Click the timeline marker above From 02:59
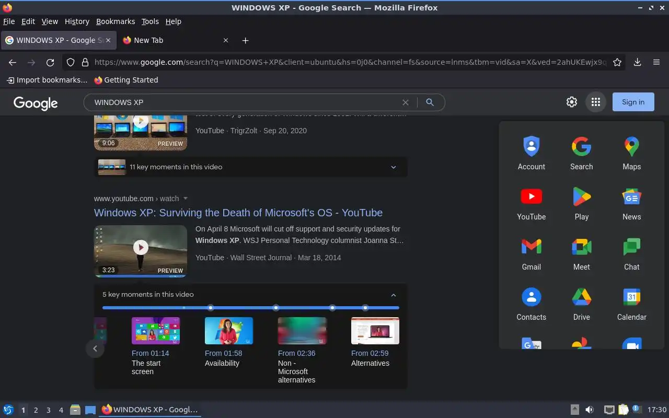Screen dimensions: 669x418 tap(332, 308)
